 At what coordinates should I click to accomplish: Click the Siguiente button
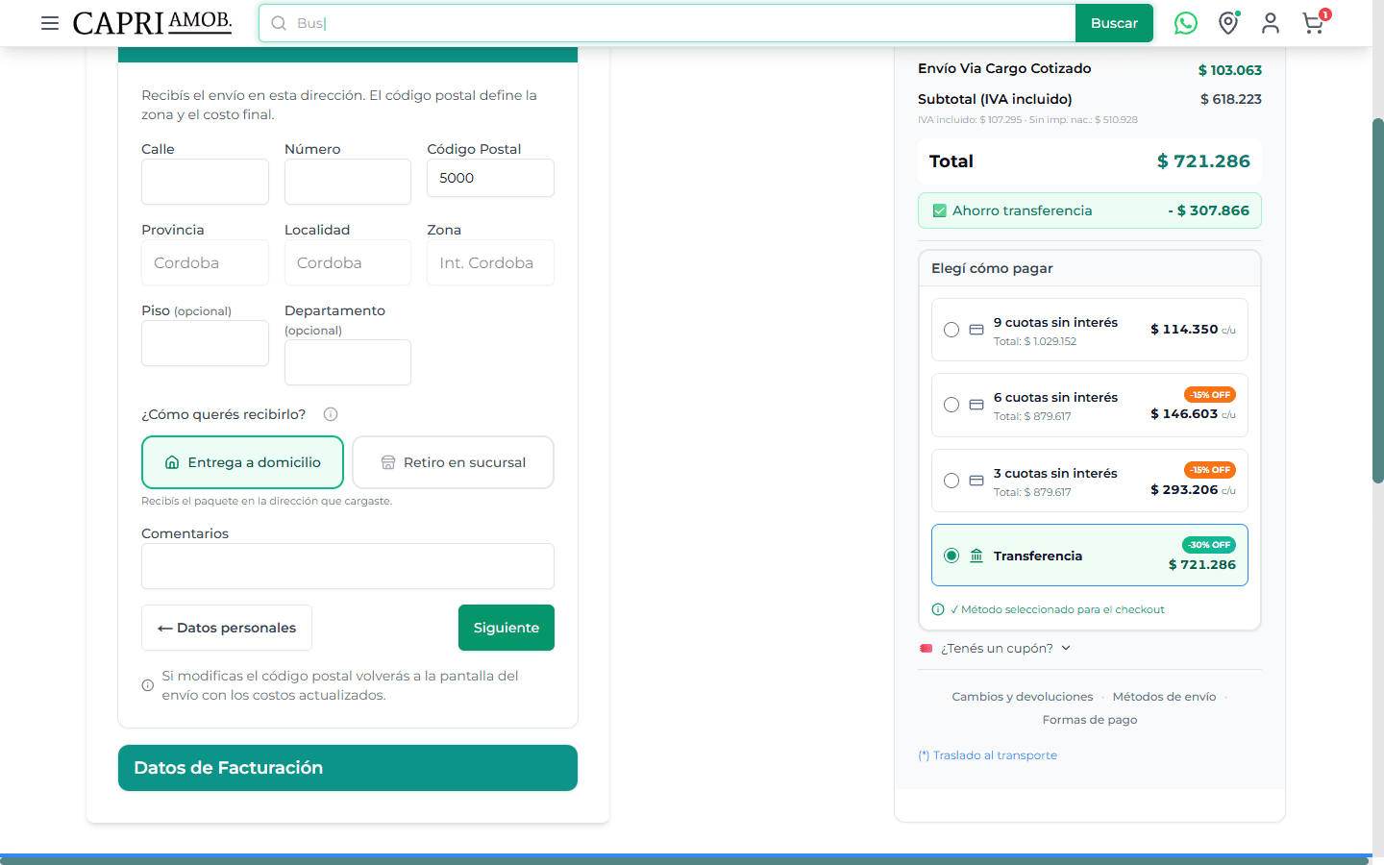(x=507, y=628)
